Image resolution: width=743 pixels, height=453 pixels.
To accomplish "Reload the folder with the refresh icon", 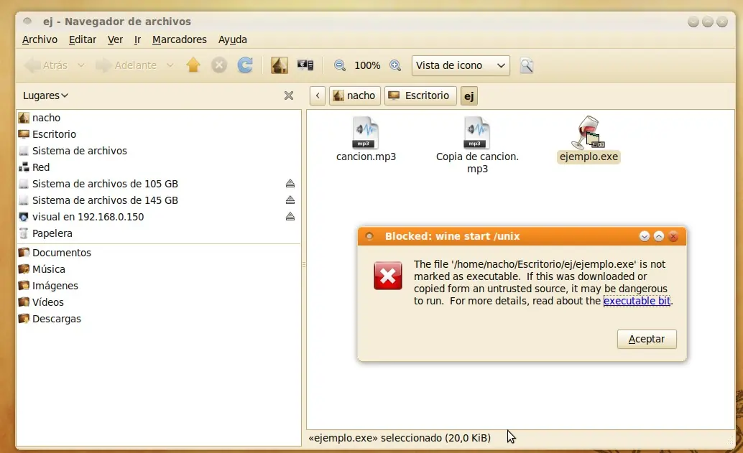I will point(244,65).
